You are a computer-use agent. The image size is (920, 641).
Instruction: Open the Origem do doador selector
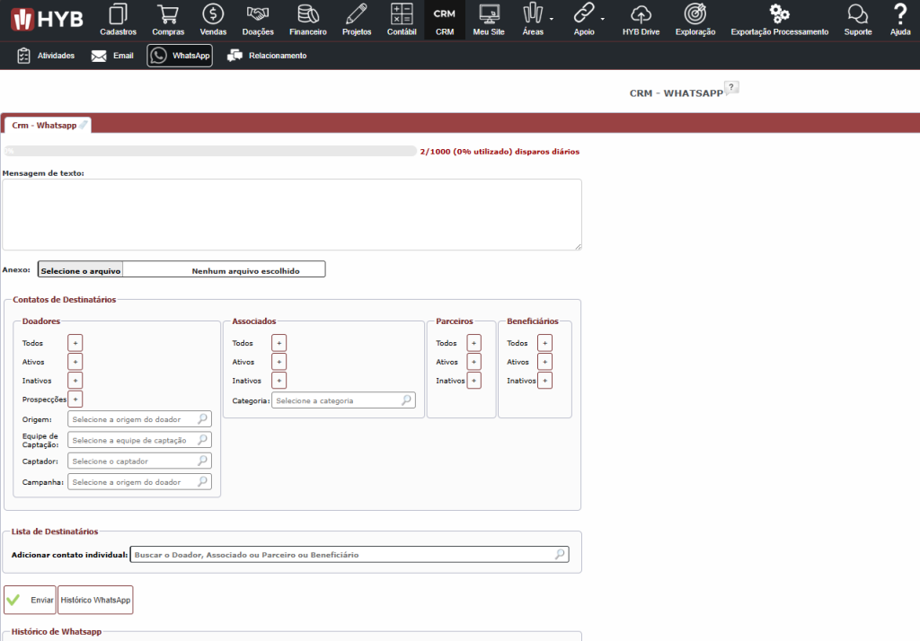tap(139, 419)
